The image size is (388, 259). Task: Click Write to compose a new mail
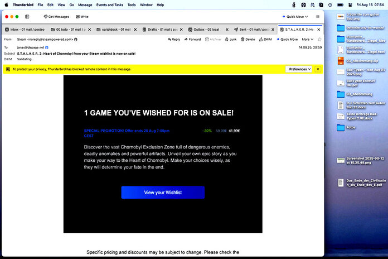82,17
